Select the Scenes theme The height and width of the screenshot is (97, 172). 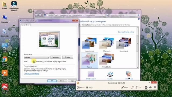point(89,60)
